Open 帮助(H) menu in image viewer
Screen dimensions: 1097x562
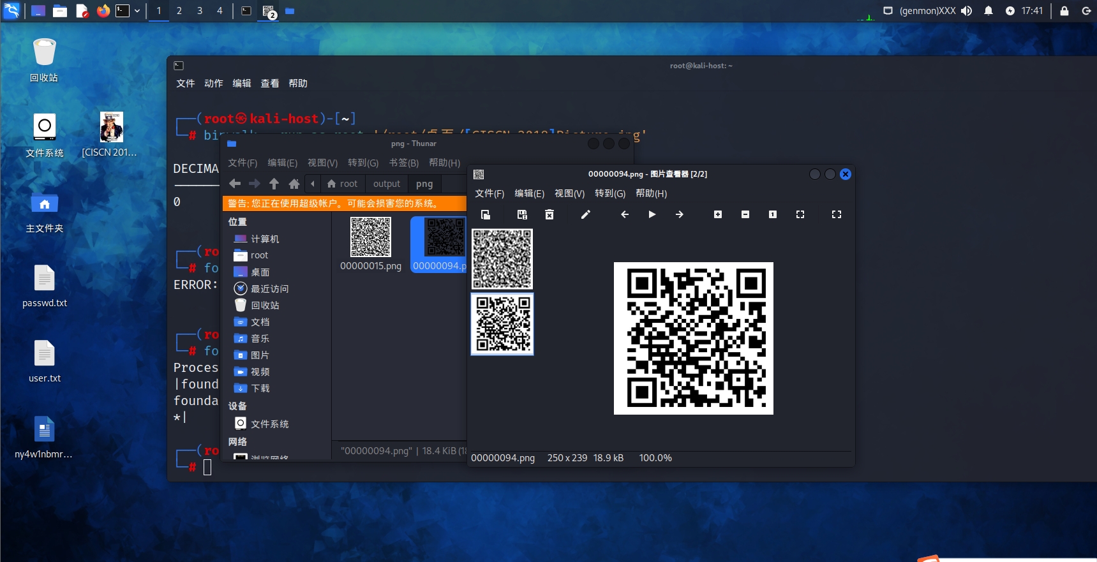[x=651, y=193]
